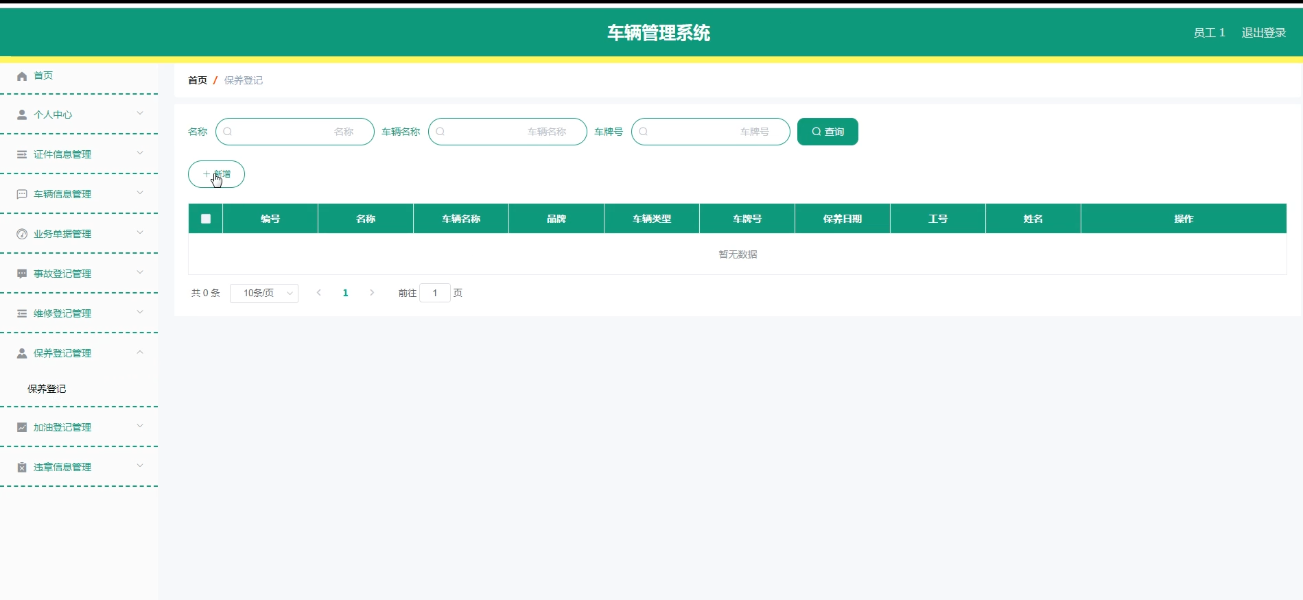Expand the 证件信息管理 chevron
Viewport: 1303px width, 600px height.
tap(140, 153)
